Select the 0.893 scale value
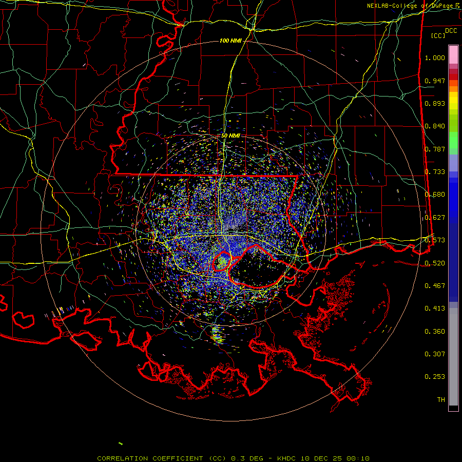 click(x=435, y=103)
